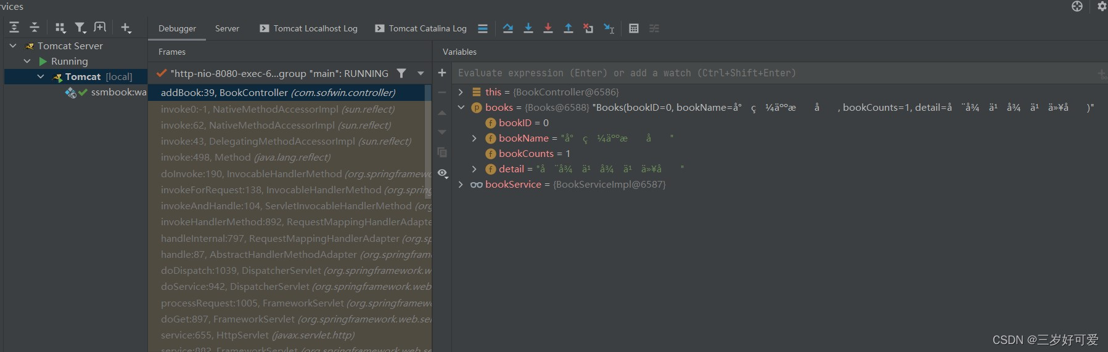The height and width of the screenshot is (352, 1108).
Task: Expand the detail field node
Action: [474, 169]
